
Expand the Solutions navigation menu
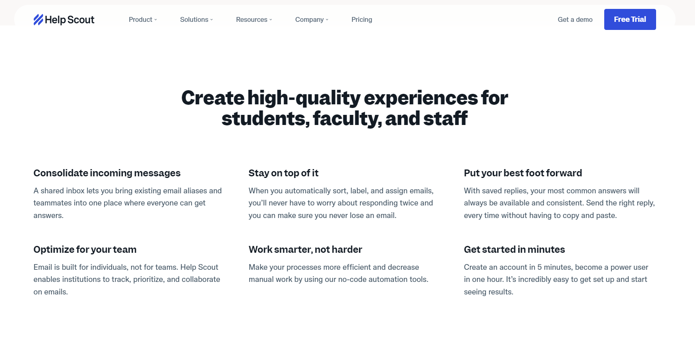coord(196,19)
